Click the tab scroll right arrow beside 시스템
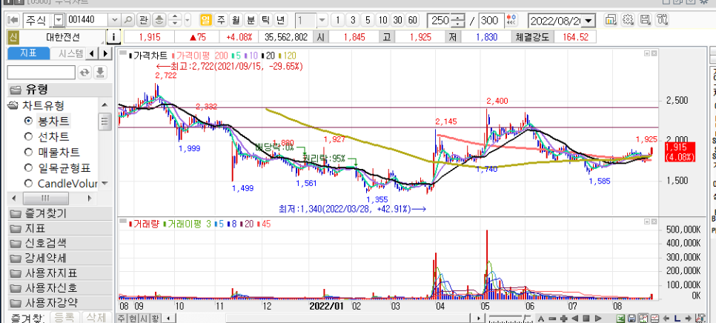 pos(106,53)
